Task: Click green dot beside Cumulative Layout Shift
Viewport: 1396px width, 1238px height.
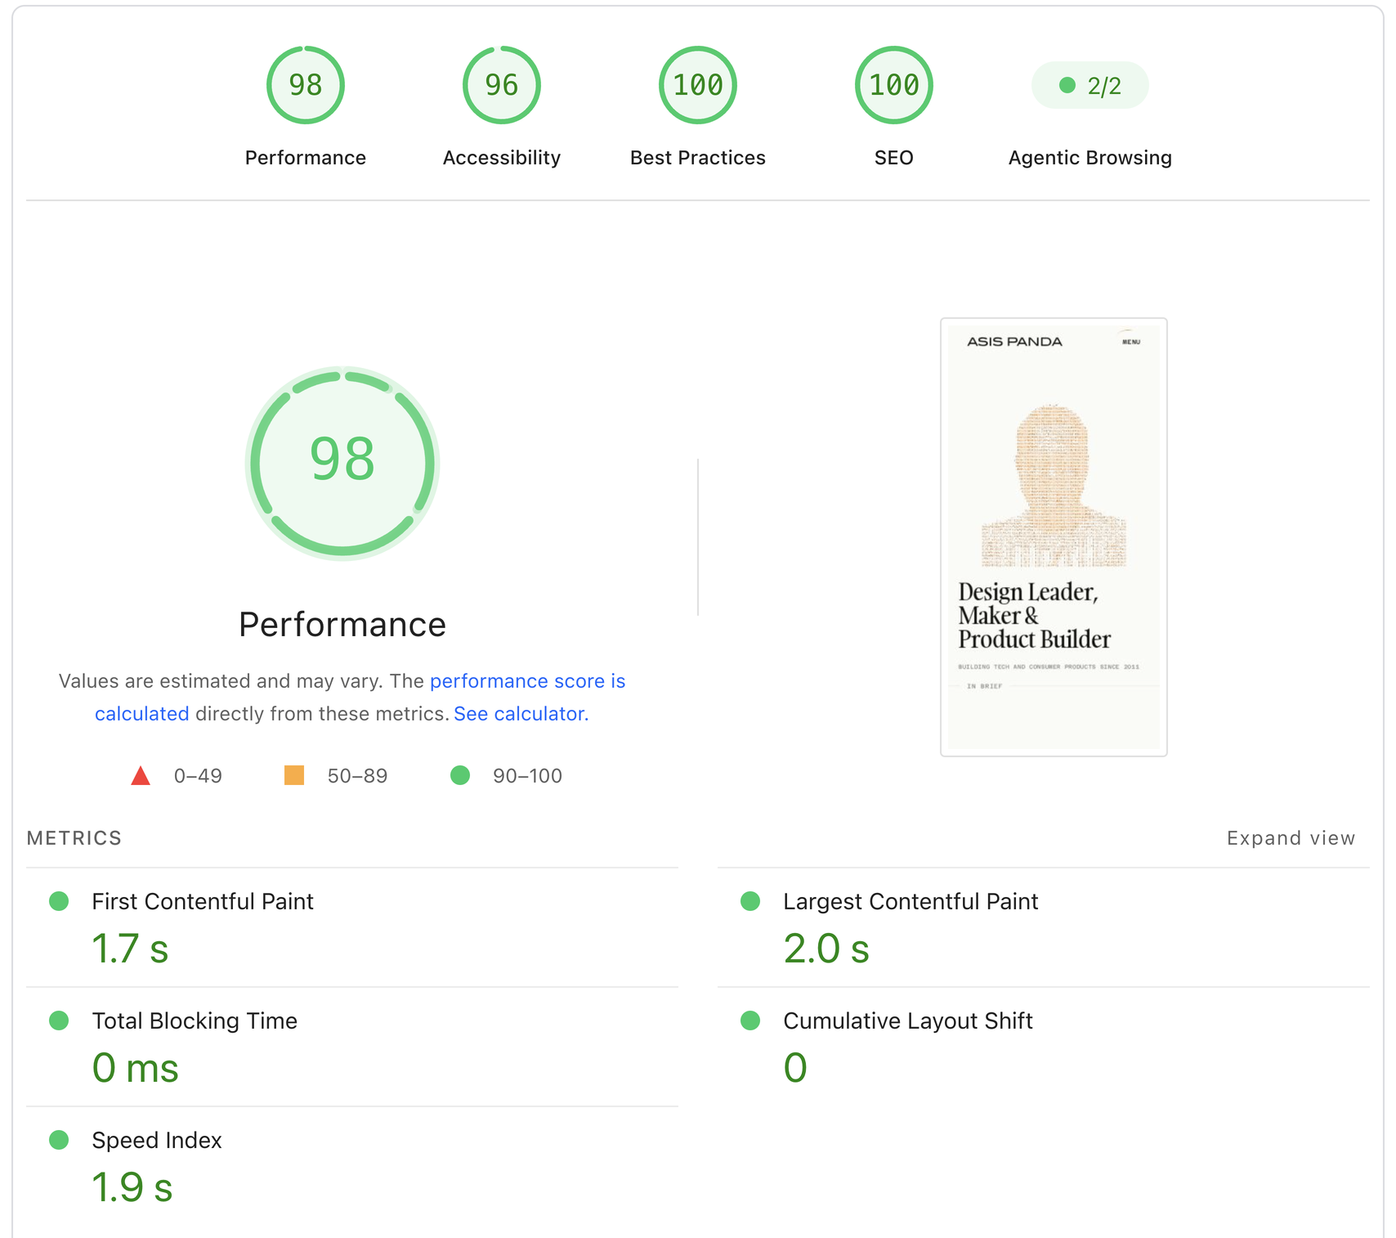Action: [x=750, y=1020]
